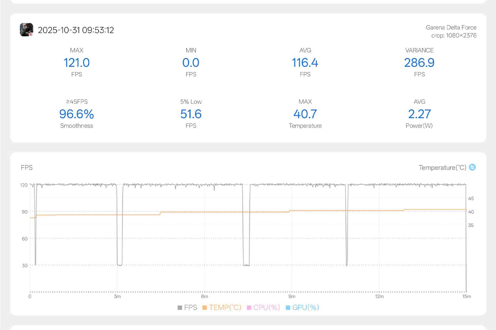The width and height of the screenshot is (496, 330).
Task: Click the 5% Low value 51.6
Action: click(x=191, y=114)
